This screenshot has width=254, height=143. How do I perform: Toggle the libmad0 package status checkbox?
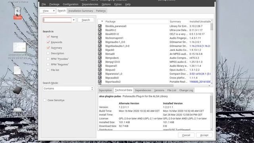click(x=100, y=54)
